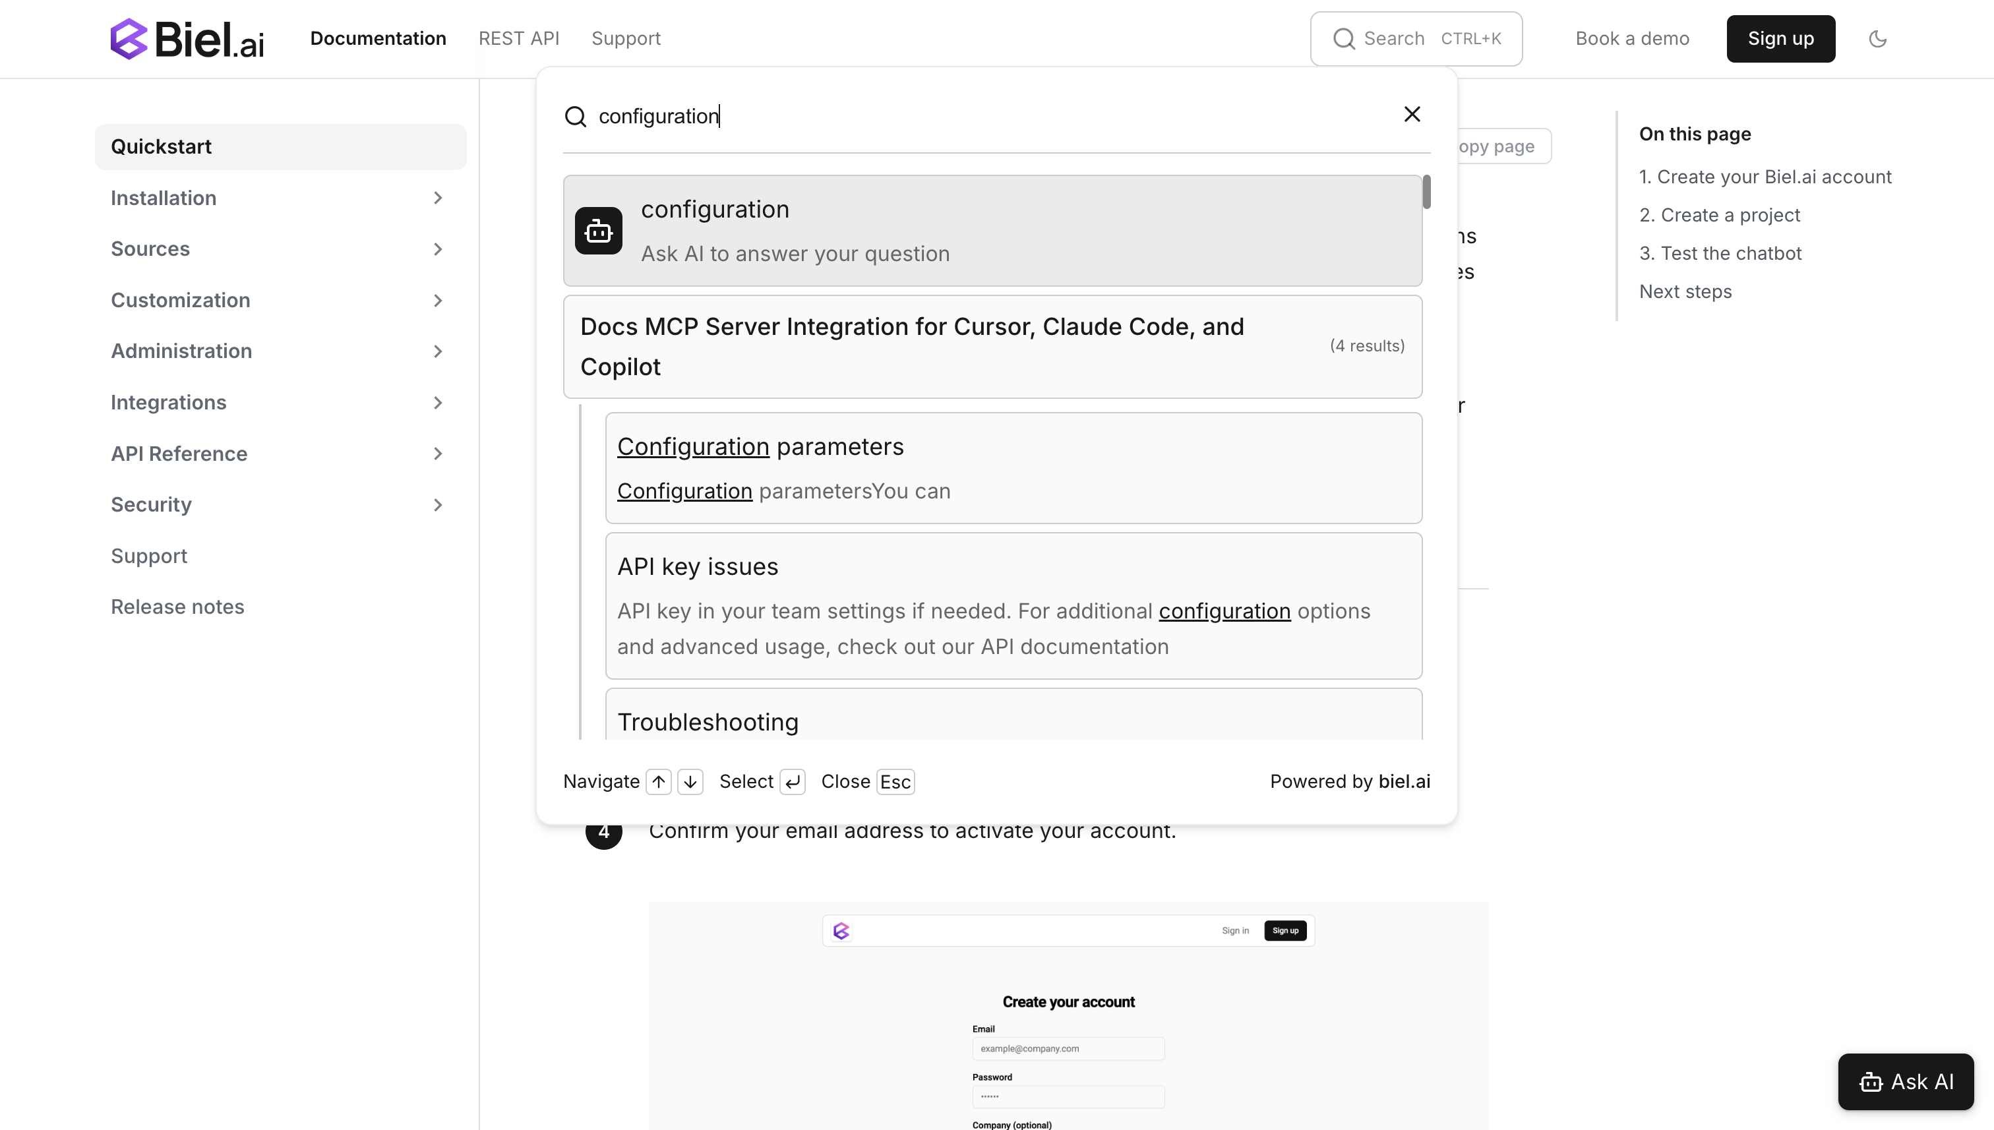Open the Configuration parameters search result

coord(1013,468)
